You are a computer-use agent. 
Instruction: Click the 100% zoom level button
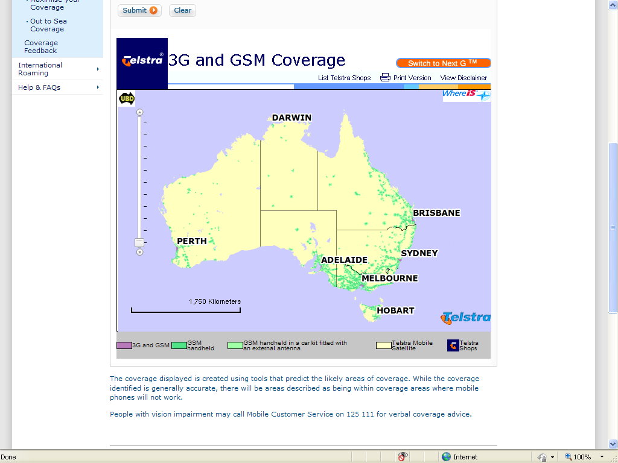578,457
